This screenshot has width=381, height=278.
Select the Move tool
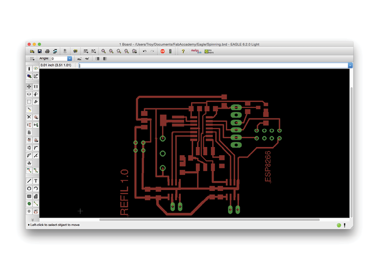29,87
